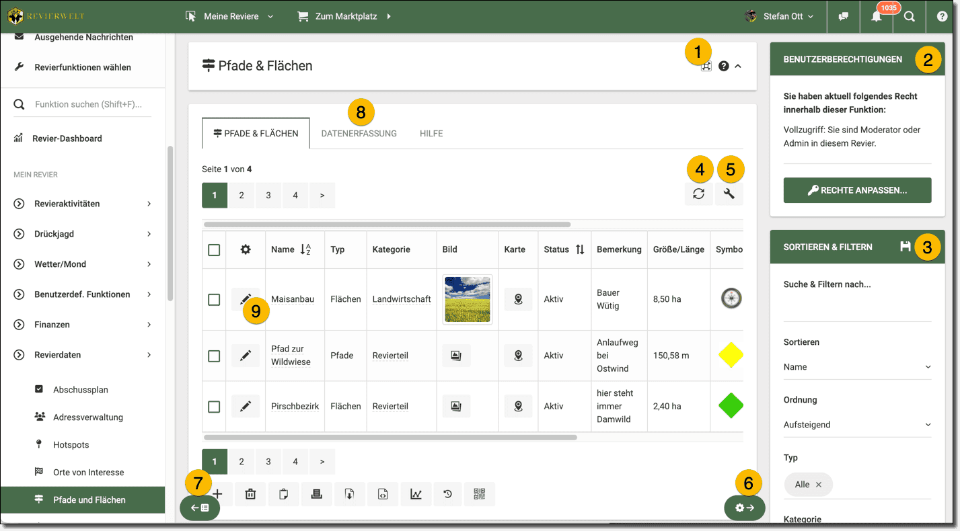Click the green diamond symbol for Pirschbezirk
Screen dimensions: 960x531
click(x=731, y=406)
